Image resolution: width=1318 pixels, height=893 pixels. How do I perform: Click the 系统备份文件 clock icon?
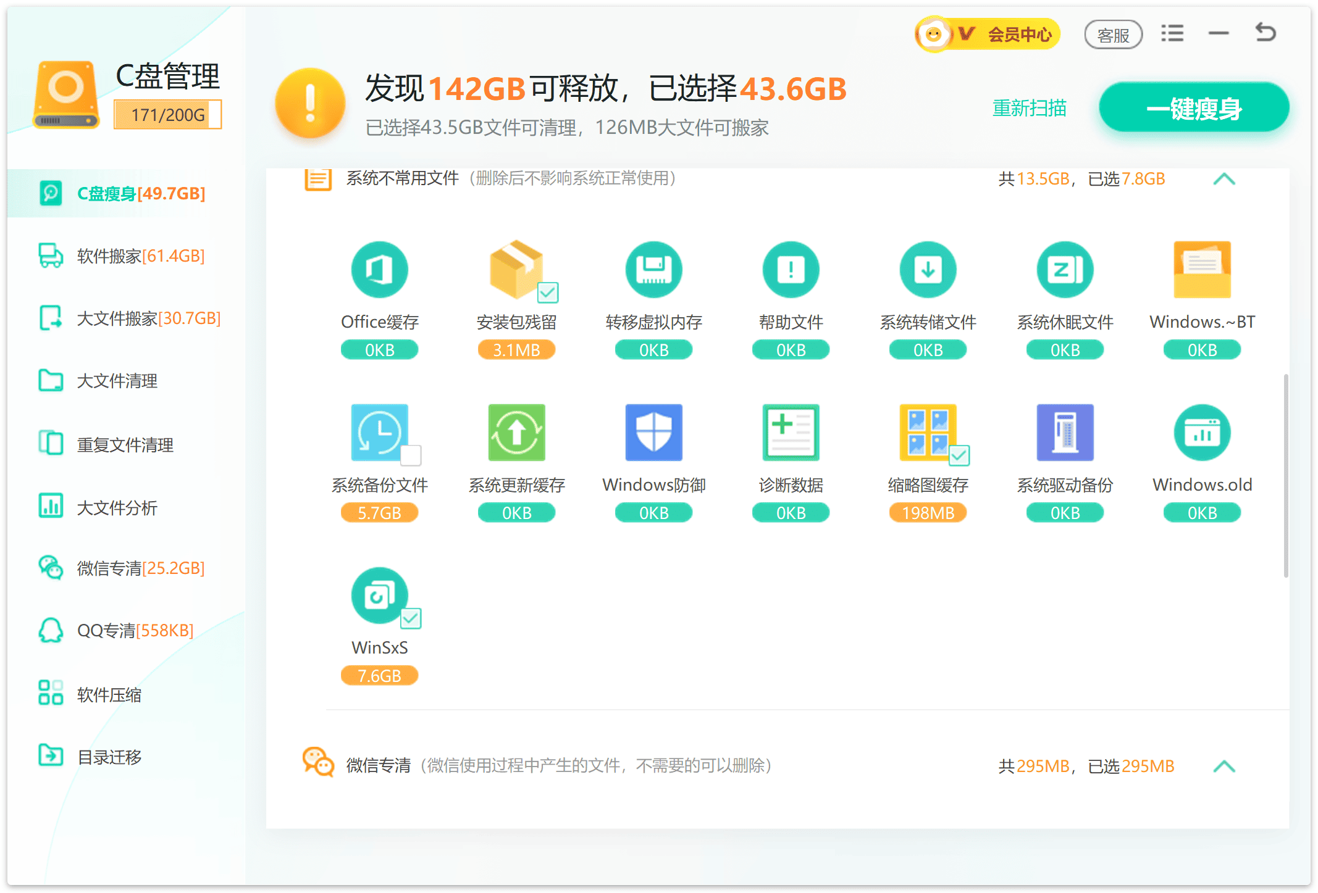click(x=379, y=432)
